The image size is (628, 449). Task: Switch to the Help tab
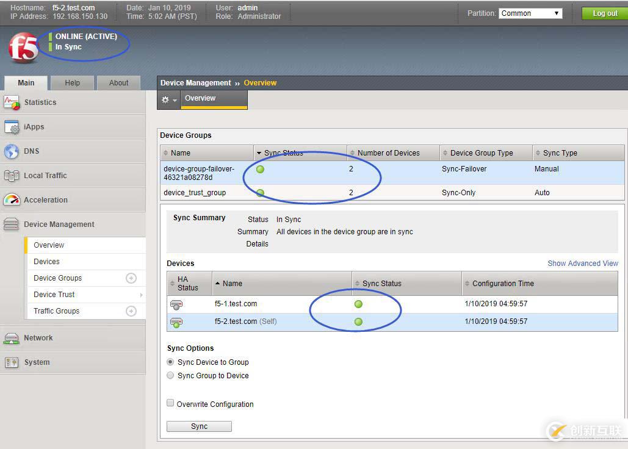(x=72, y=83)
